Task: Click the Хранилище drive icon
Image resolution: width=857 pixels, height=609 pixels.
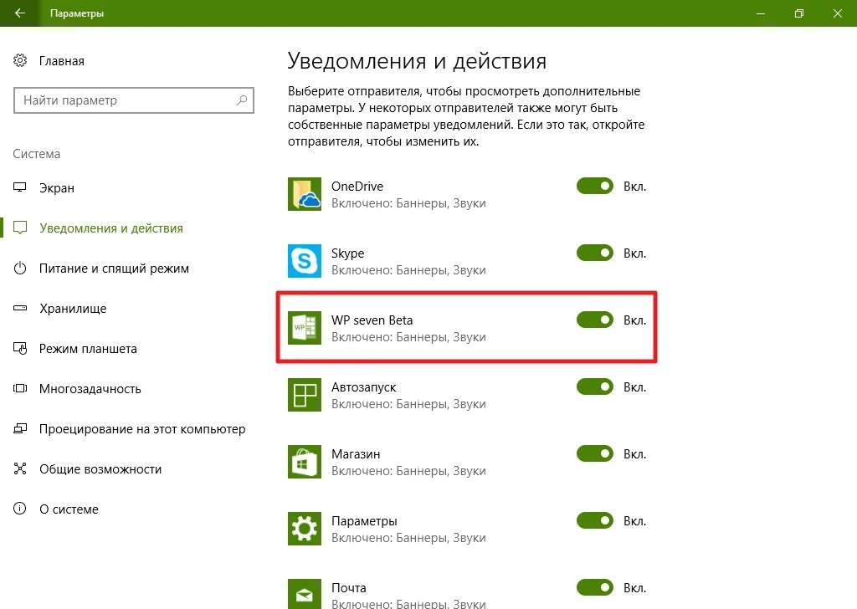Action: 20,308
